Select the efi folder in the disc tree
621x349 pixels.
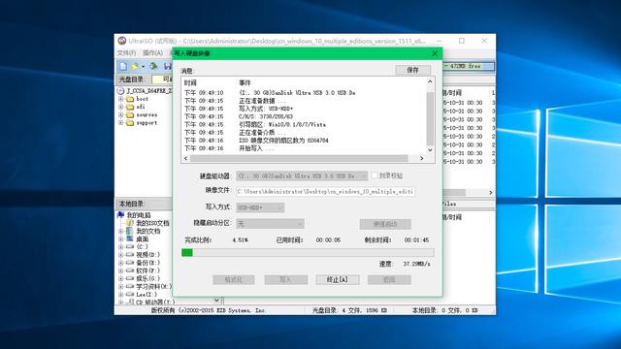point(141,107)
